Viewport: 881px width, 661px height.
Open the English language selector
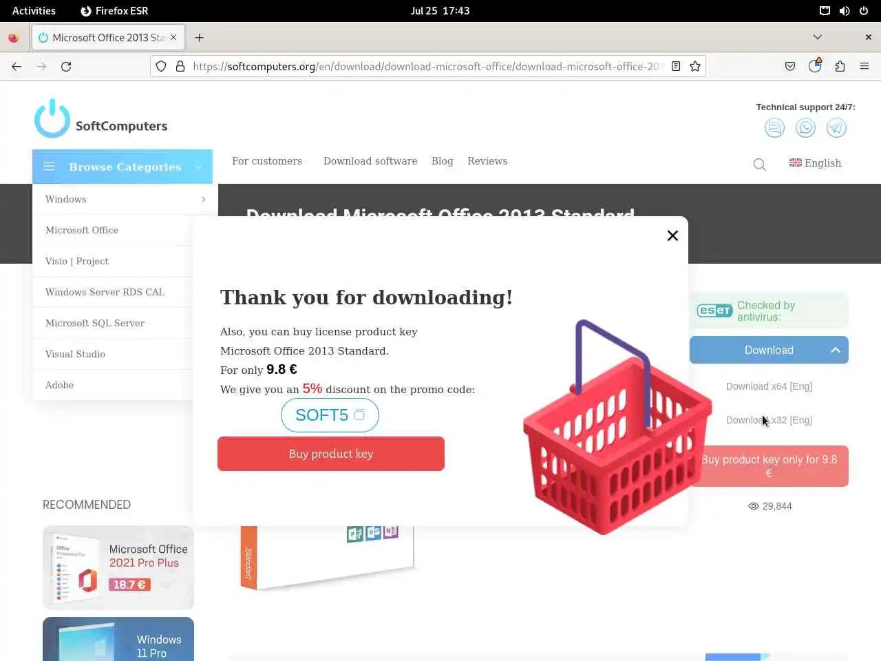pyautogui.click(x=816, y=163)
